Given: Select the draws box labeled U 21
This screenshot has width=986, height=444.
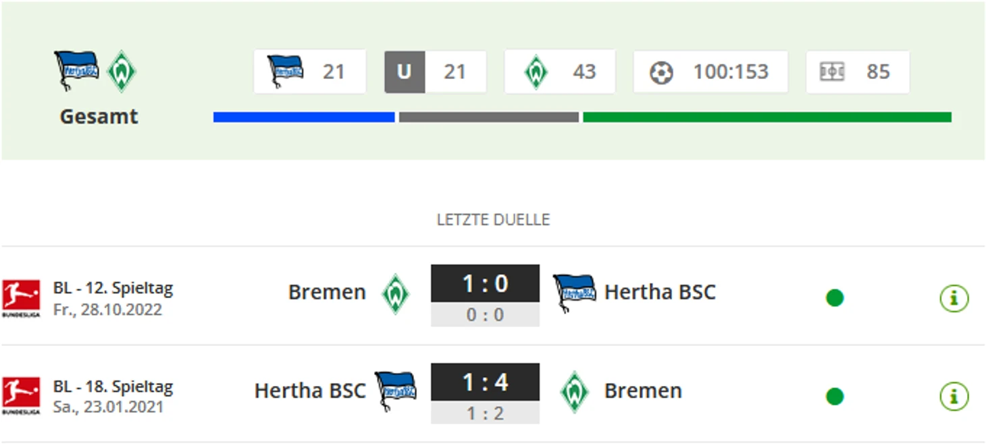Looking at the screenshot, I should [x=436, y=72].
